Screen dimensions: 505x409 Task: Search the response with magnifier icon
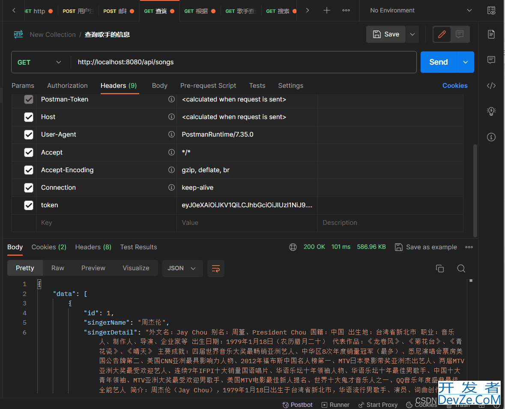click(461, 269)
